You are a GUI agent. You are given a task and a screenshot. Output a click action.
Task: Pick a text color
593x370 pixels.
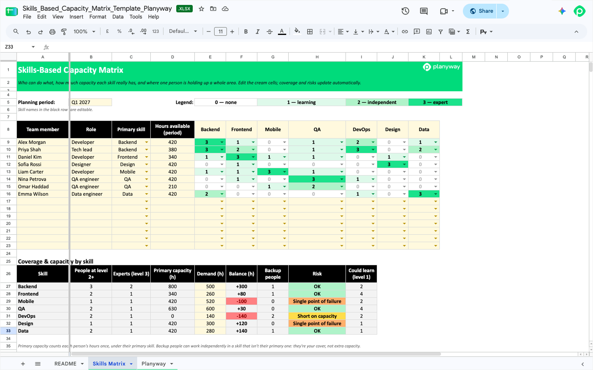coord(282,32)
